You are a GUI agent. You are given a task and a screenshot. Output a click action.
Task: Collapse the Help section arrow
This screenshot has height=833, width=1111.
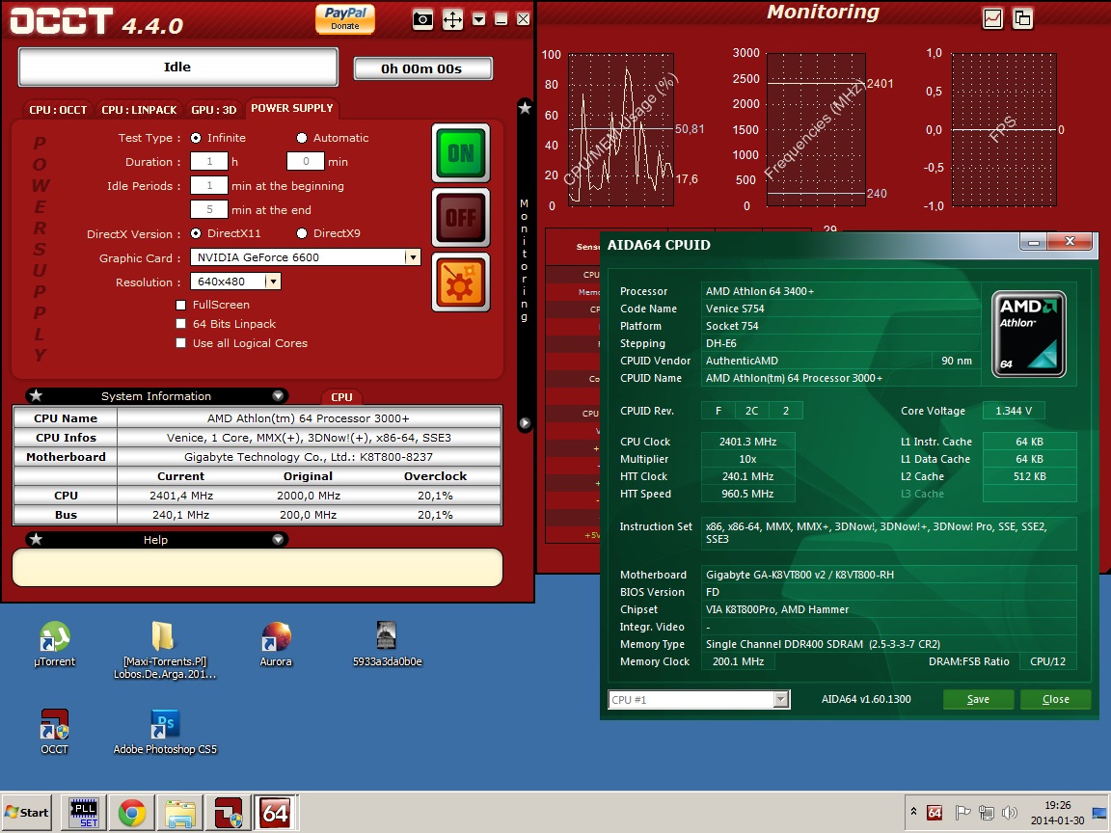pos(278,540)
